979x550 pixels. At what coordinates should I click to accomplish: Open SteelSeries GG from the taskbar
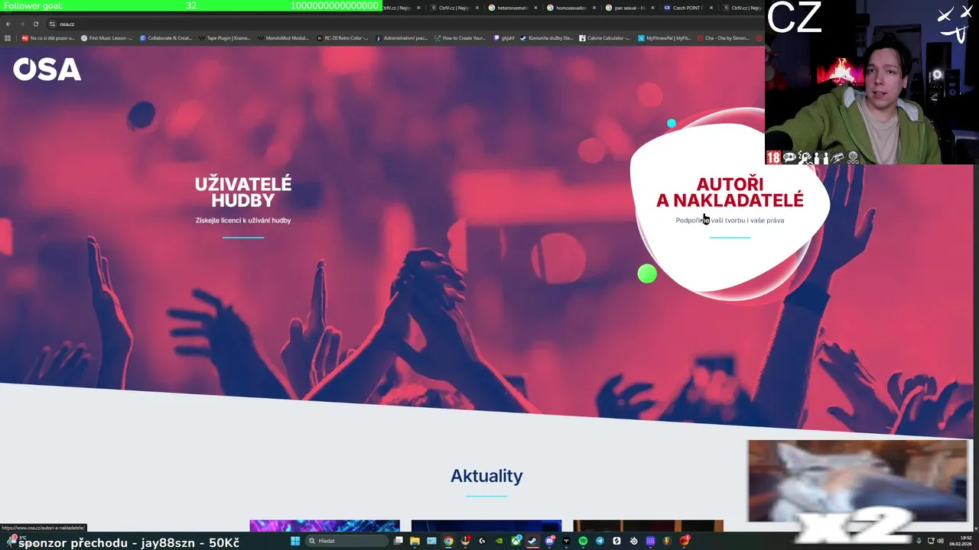633,541
